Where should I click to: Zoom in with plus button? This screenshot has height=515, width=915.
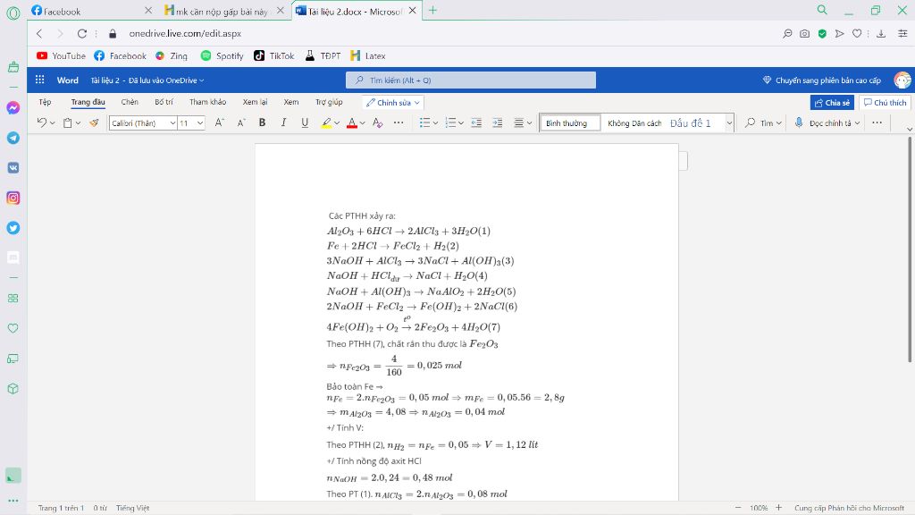click(778, 508)
